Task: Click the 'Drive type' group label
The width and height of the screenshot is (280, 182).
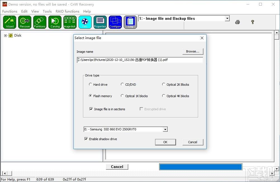Action: tap(92, 75)
